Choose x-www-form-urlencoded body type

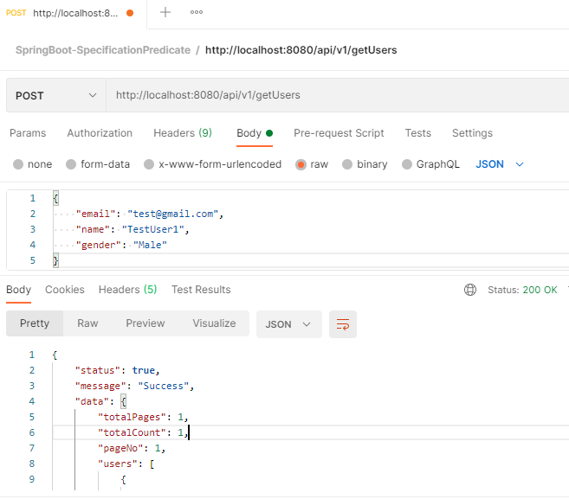point(149,164)
